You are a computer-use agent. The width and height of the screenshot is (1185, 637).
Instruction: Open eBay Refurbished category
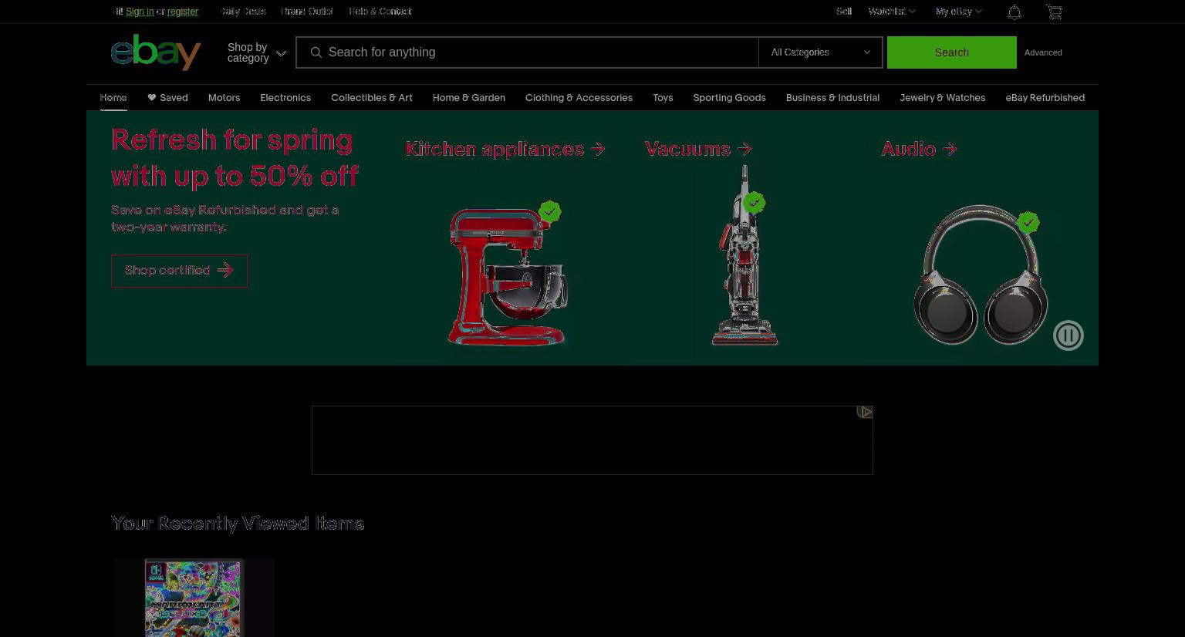(x=1045, y=98)
